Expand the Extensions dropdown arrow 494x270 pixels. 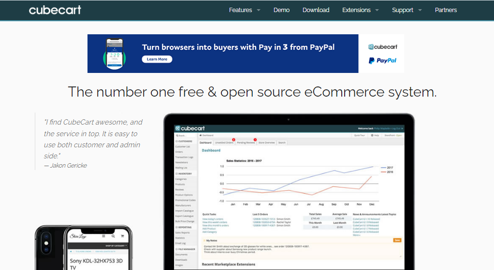pyautogui.click(x=377, y=10)
